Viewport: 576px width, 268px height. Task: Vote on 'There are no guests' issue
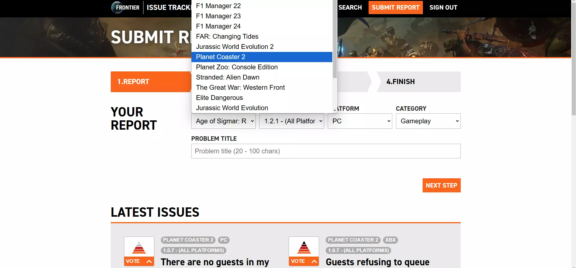coord(139,261)
